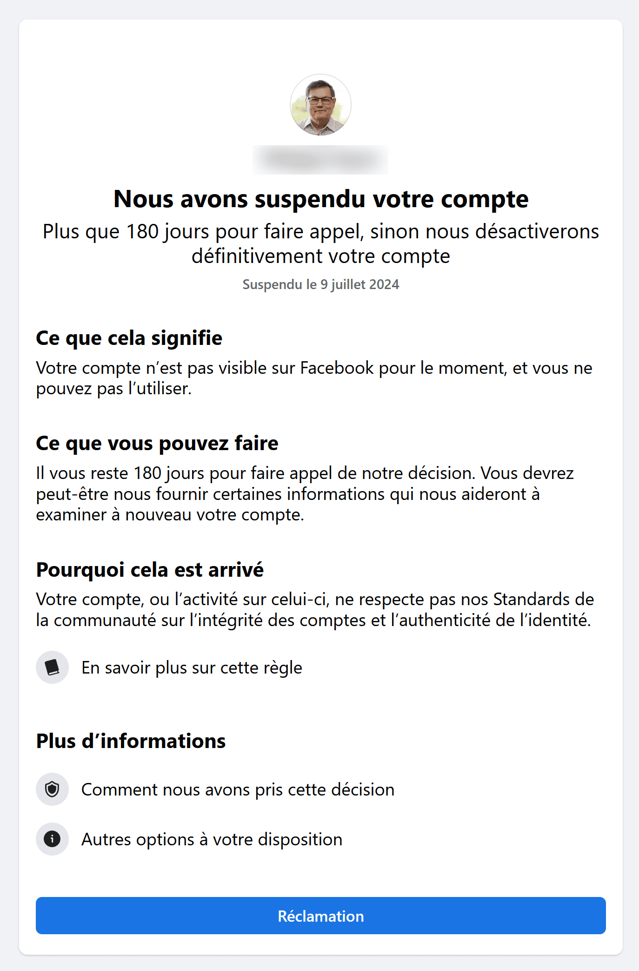This screenshot has width=639, height=971.
Task: Click the 'Suspendu le 9 juillet 2024' date
Action: tap(321, 284)
